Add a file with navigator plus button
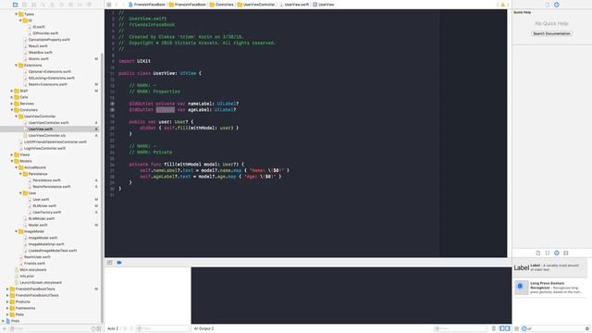The image size is (592, 333). pyautogui.click(x=5, y=329)
